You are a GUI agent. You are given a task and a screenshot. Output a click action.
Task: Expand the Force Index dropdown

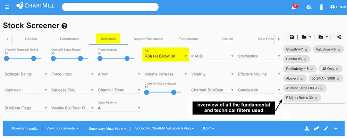coord(73,74)
